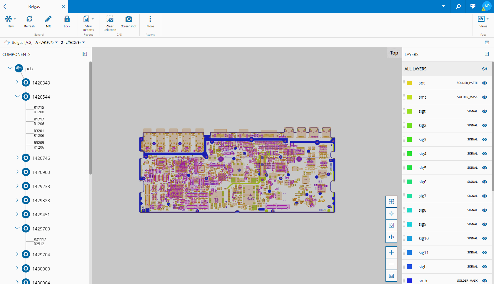Zoom in with the plus button
This screenshot has width=494, height=284.
pyautogui.click(x=391, y=252)
